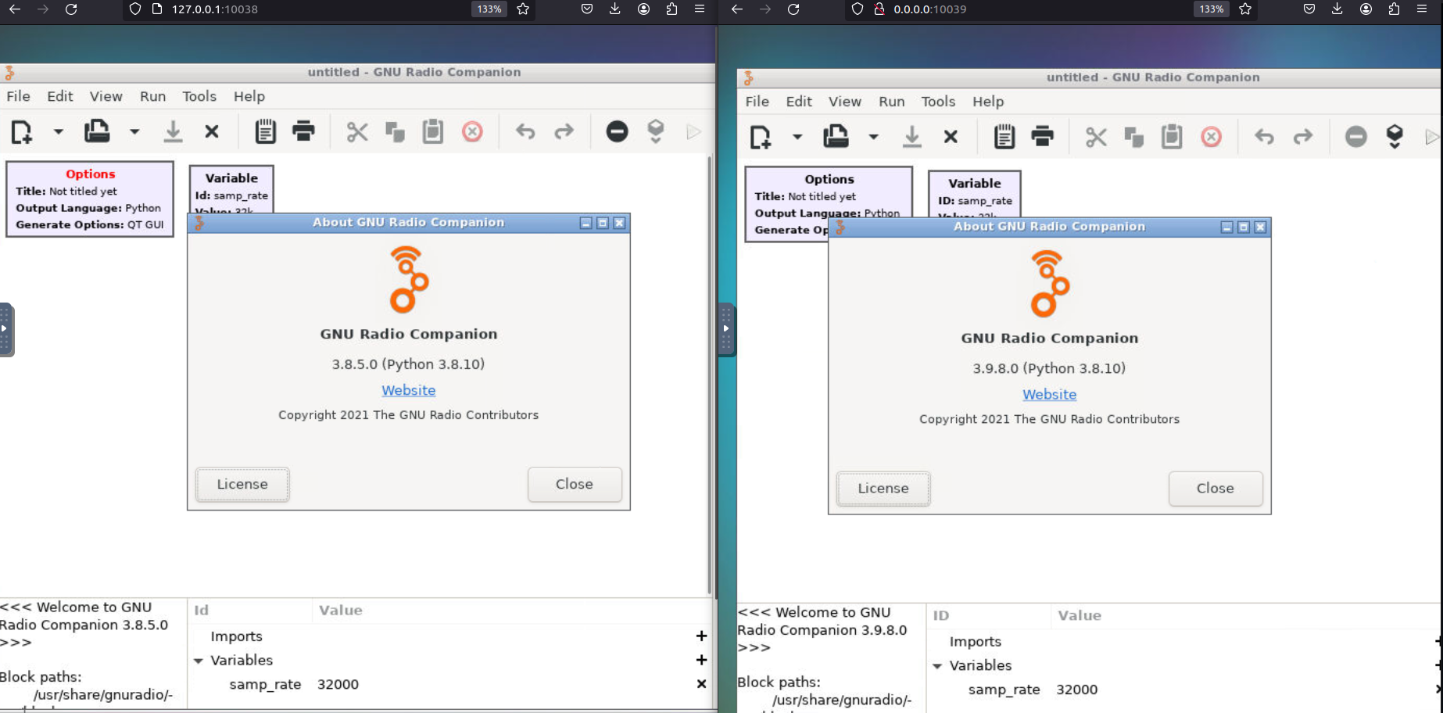
Task: Open the new-flowgraph type dropdown arrow, left window
Action: point(58,131)
